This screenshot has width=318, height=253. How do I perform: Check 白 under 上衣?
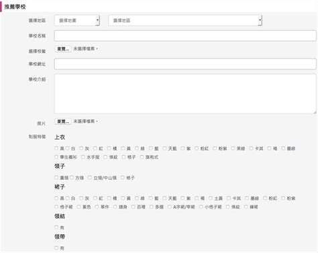pos(68,148)
